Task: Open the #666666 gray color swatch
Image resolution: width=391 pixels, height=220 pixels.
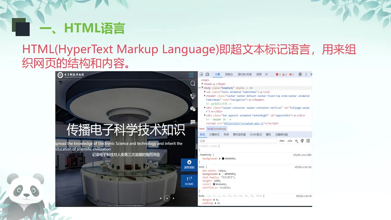Action: tap(214, 184)
